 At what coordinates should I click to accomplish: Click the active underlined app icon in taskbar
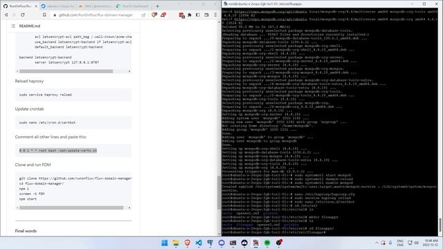tap(255, 243)
